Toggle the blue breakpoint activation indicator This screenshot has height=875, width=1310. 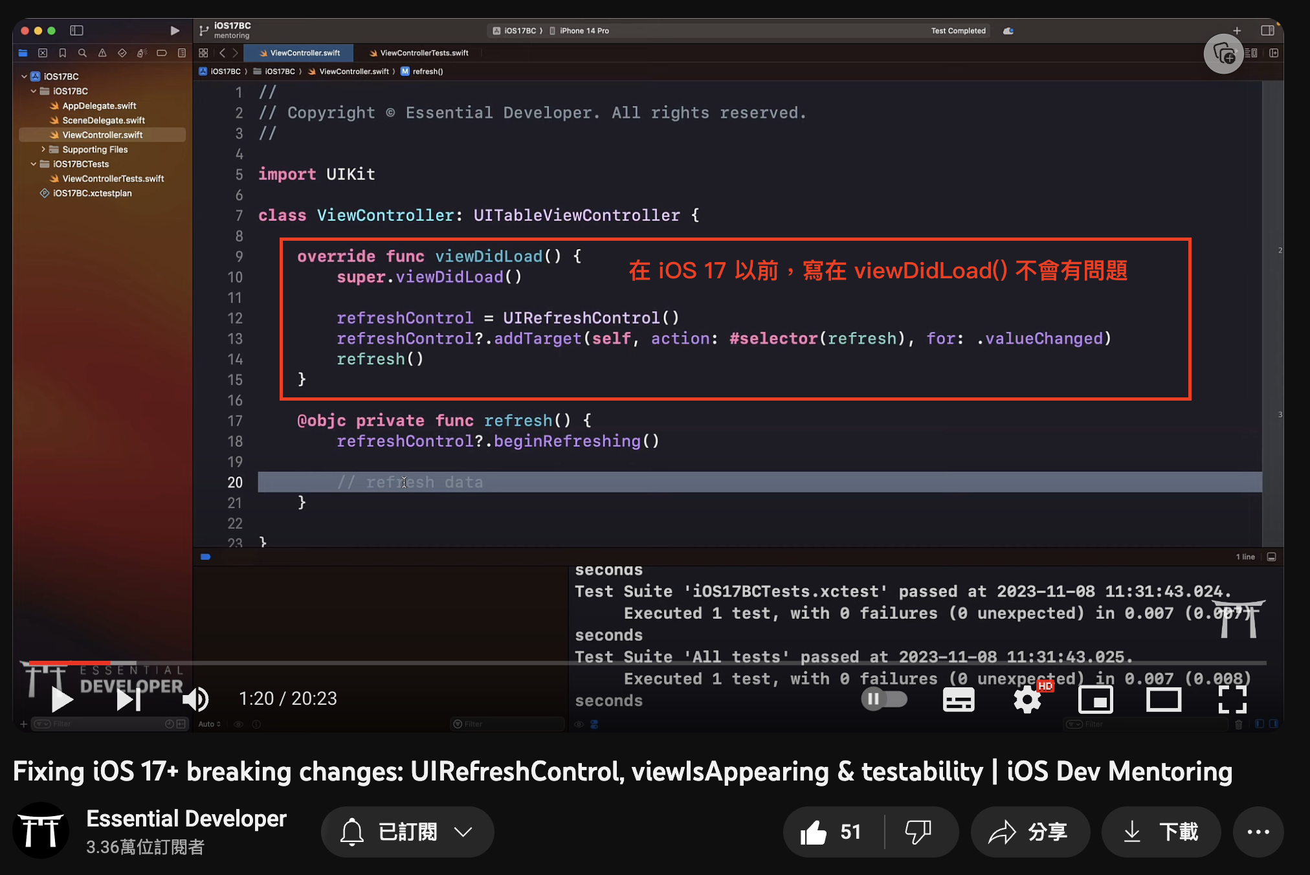[206, 557]
